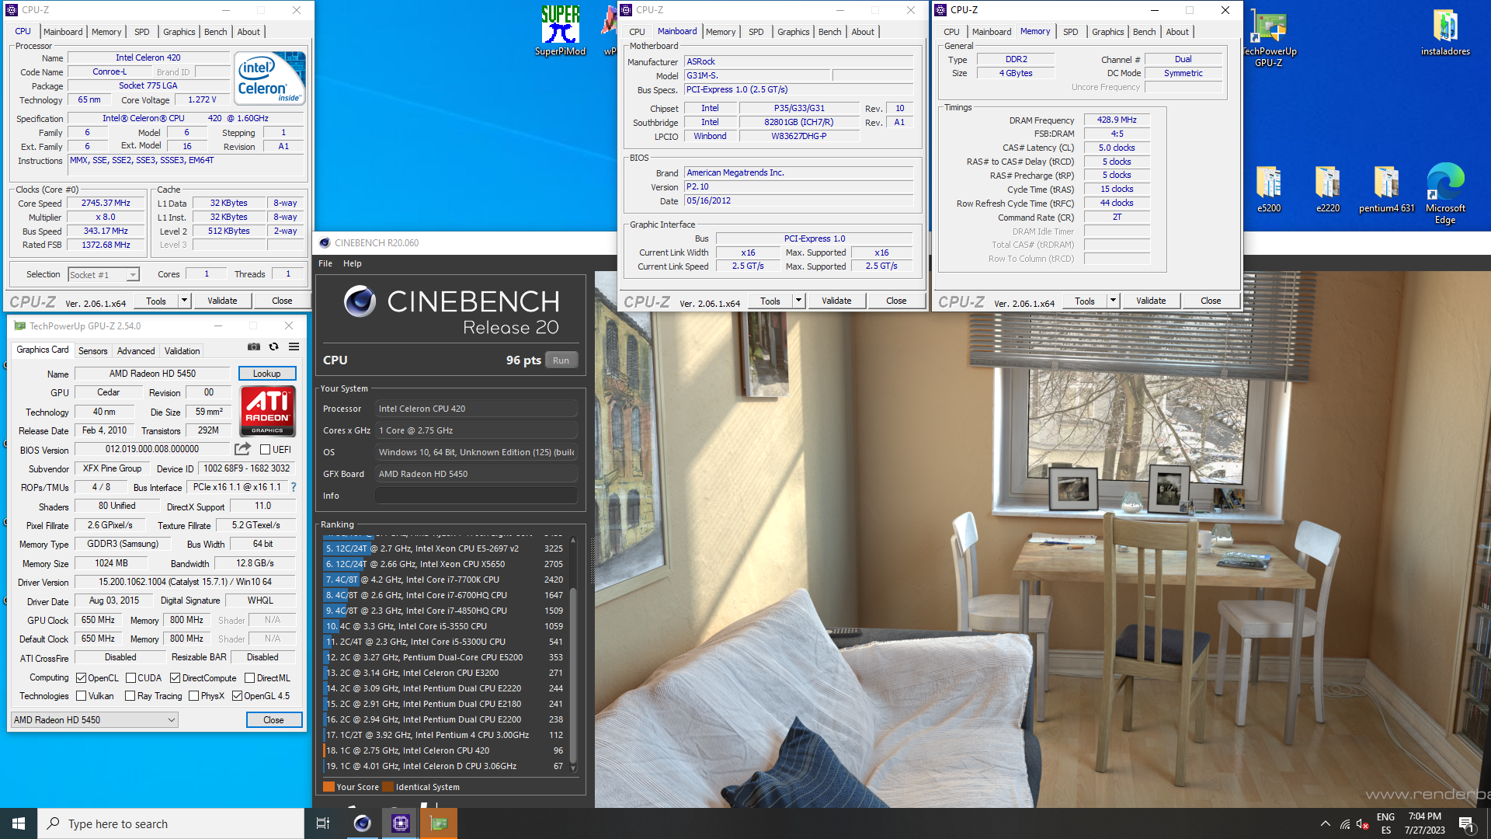Expand Tools arrow in Memory CPU-Z window
1491x839 pixels.
pos(1113,301)
